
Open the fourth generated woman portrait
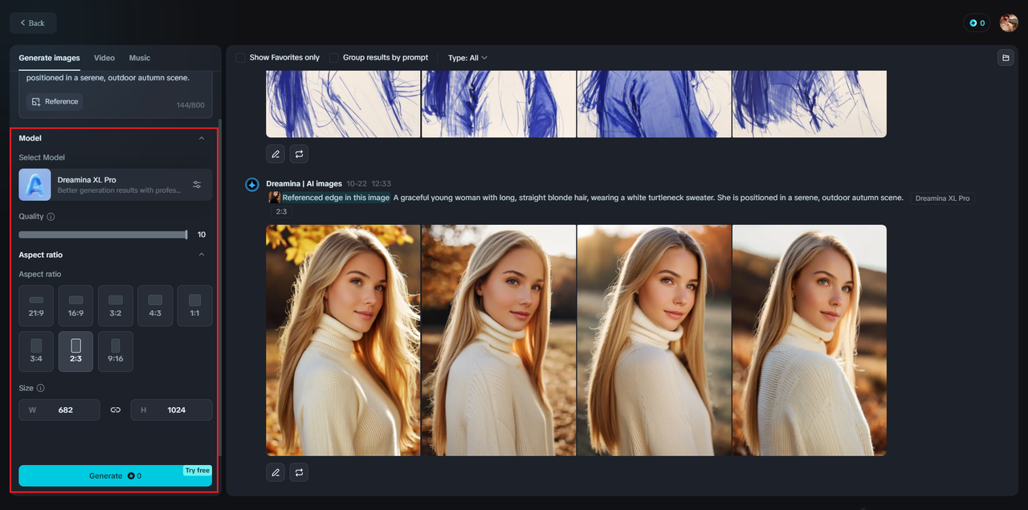[x=810, y=341]
